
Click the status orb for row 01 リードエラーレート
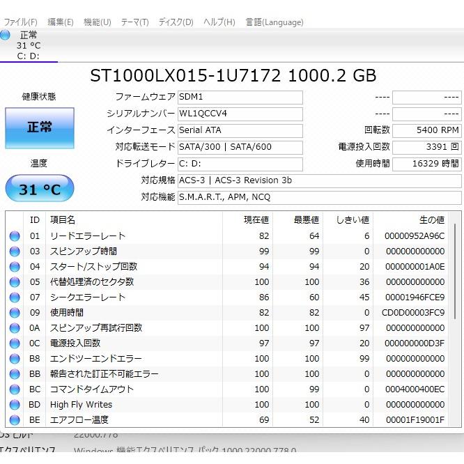point(15,236)
